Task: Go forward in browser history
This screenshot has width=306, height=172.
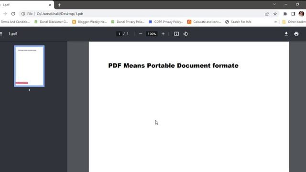Action: [x=5, y=14]
